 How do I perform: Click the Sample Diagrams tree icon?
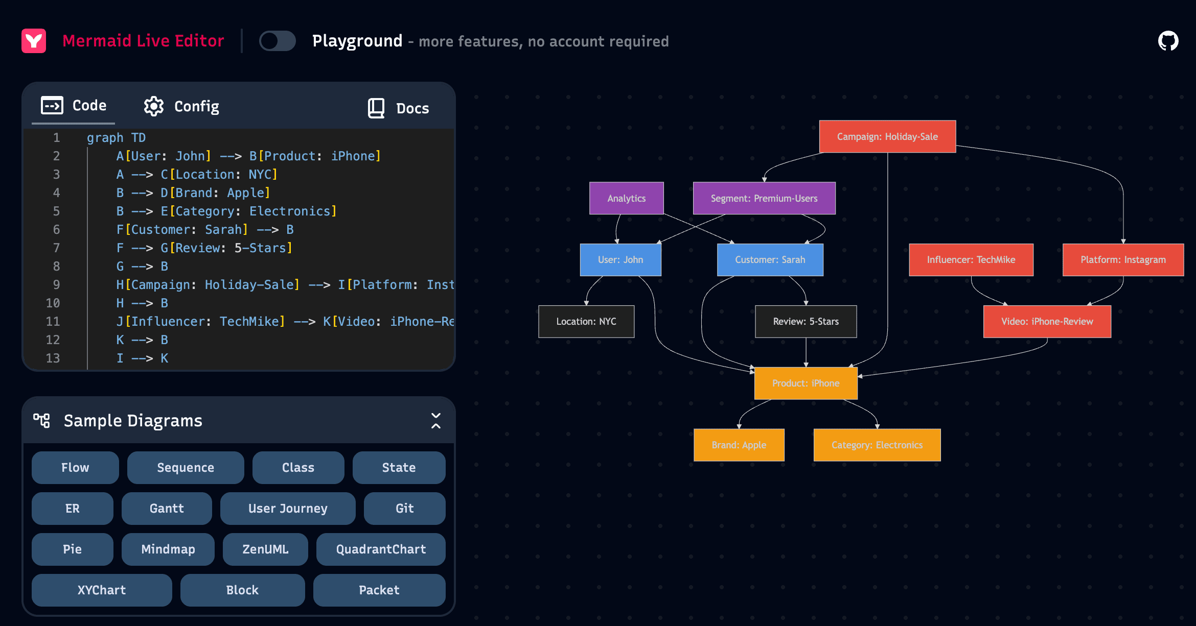pyautogui.click(x=41, y=421)
